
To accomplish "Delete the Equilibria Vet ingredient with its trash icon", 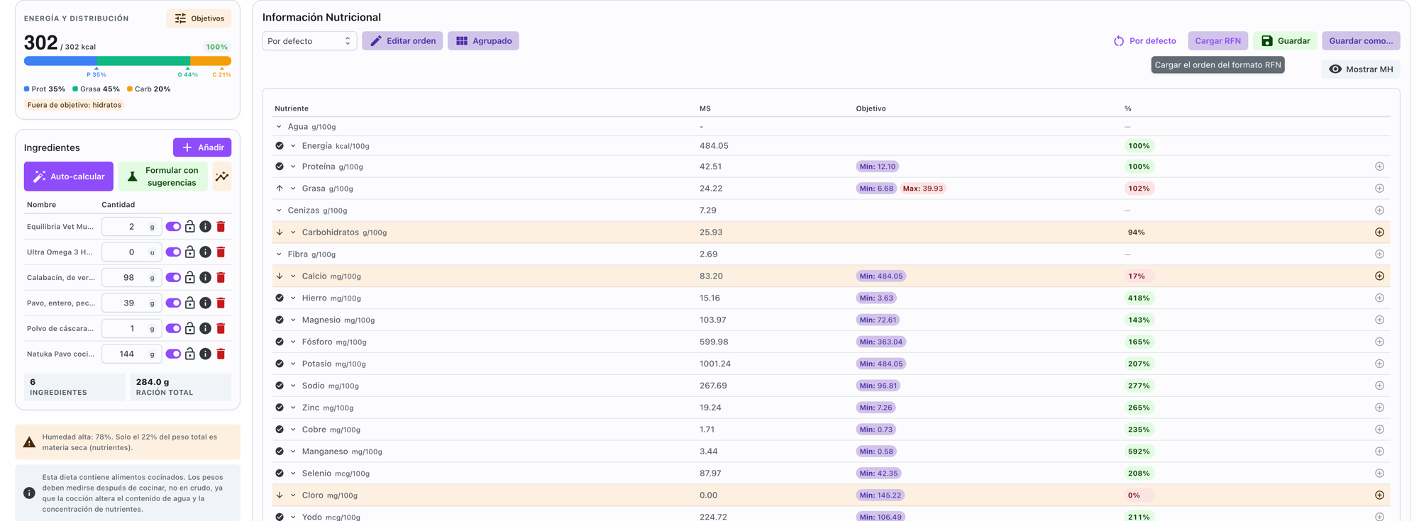I will (x=221, y=227).
